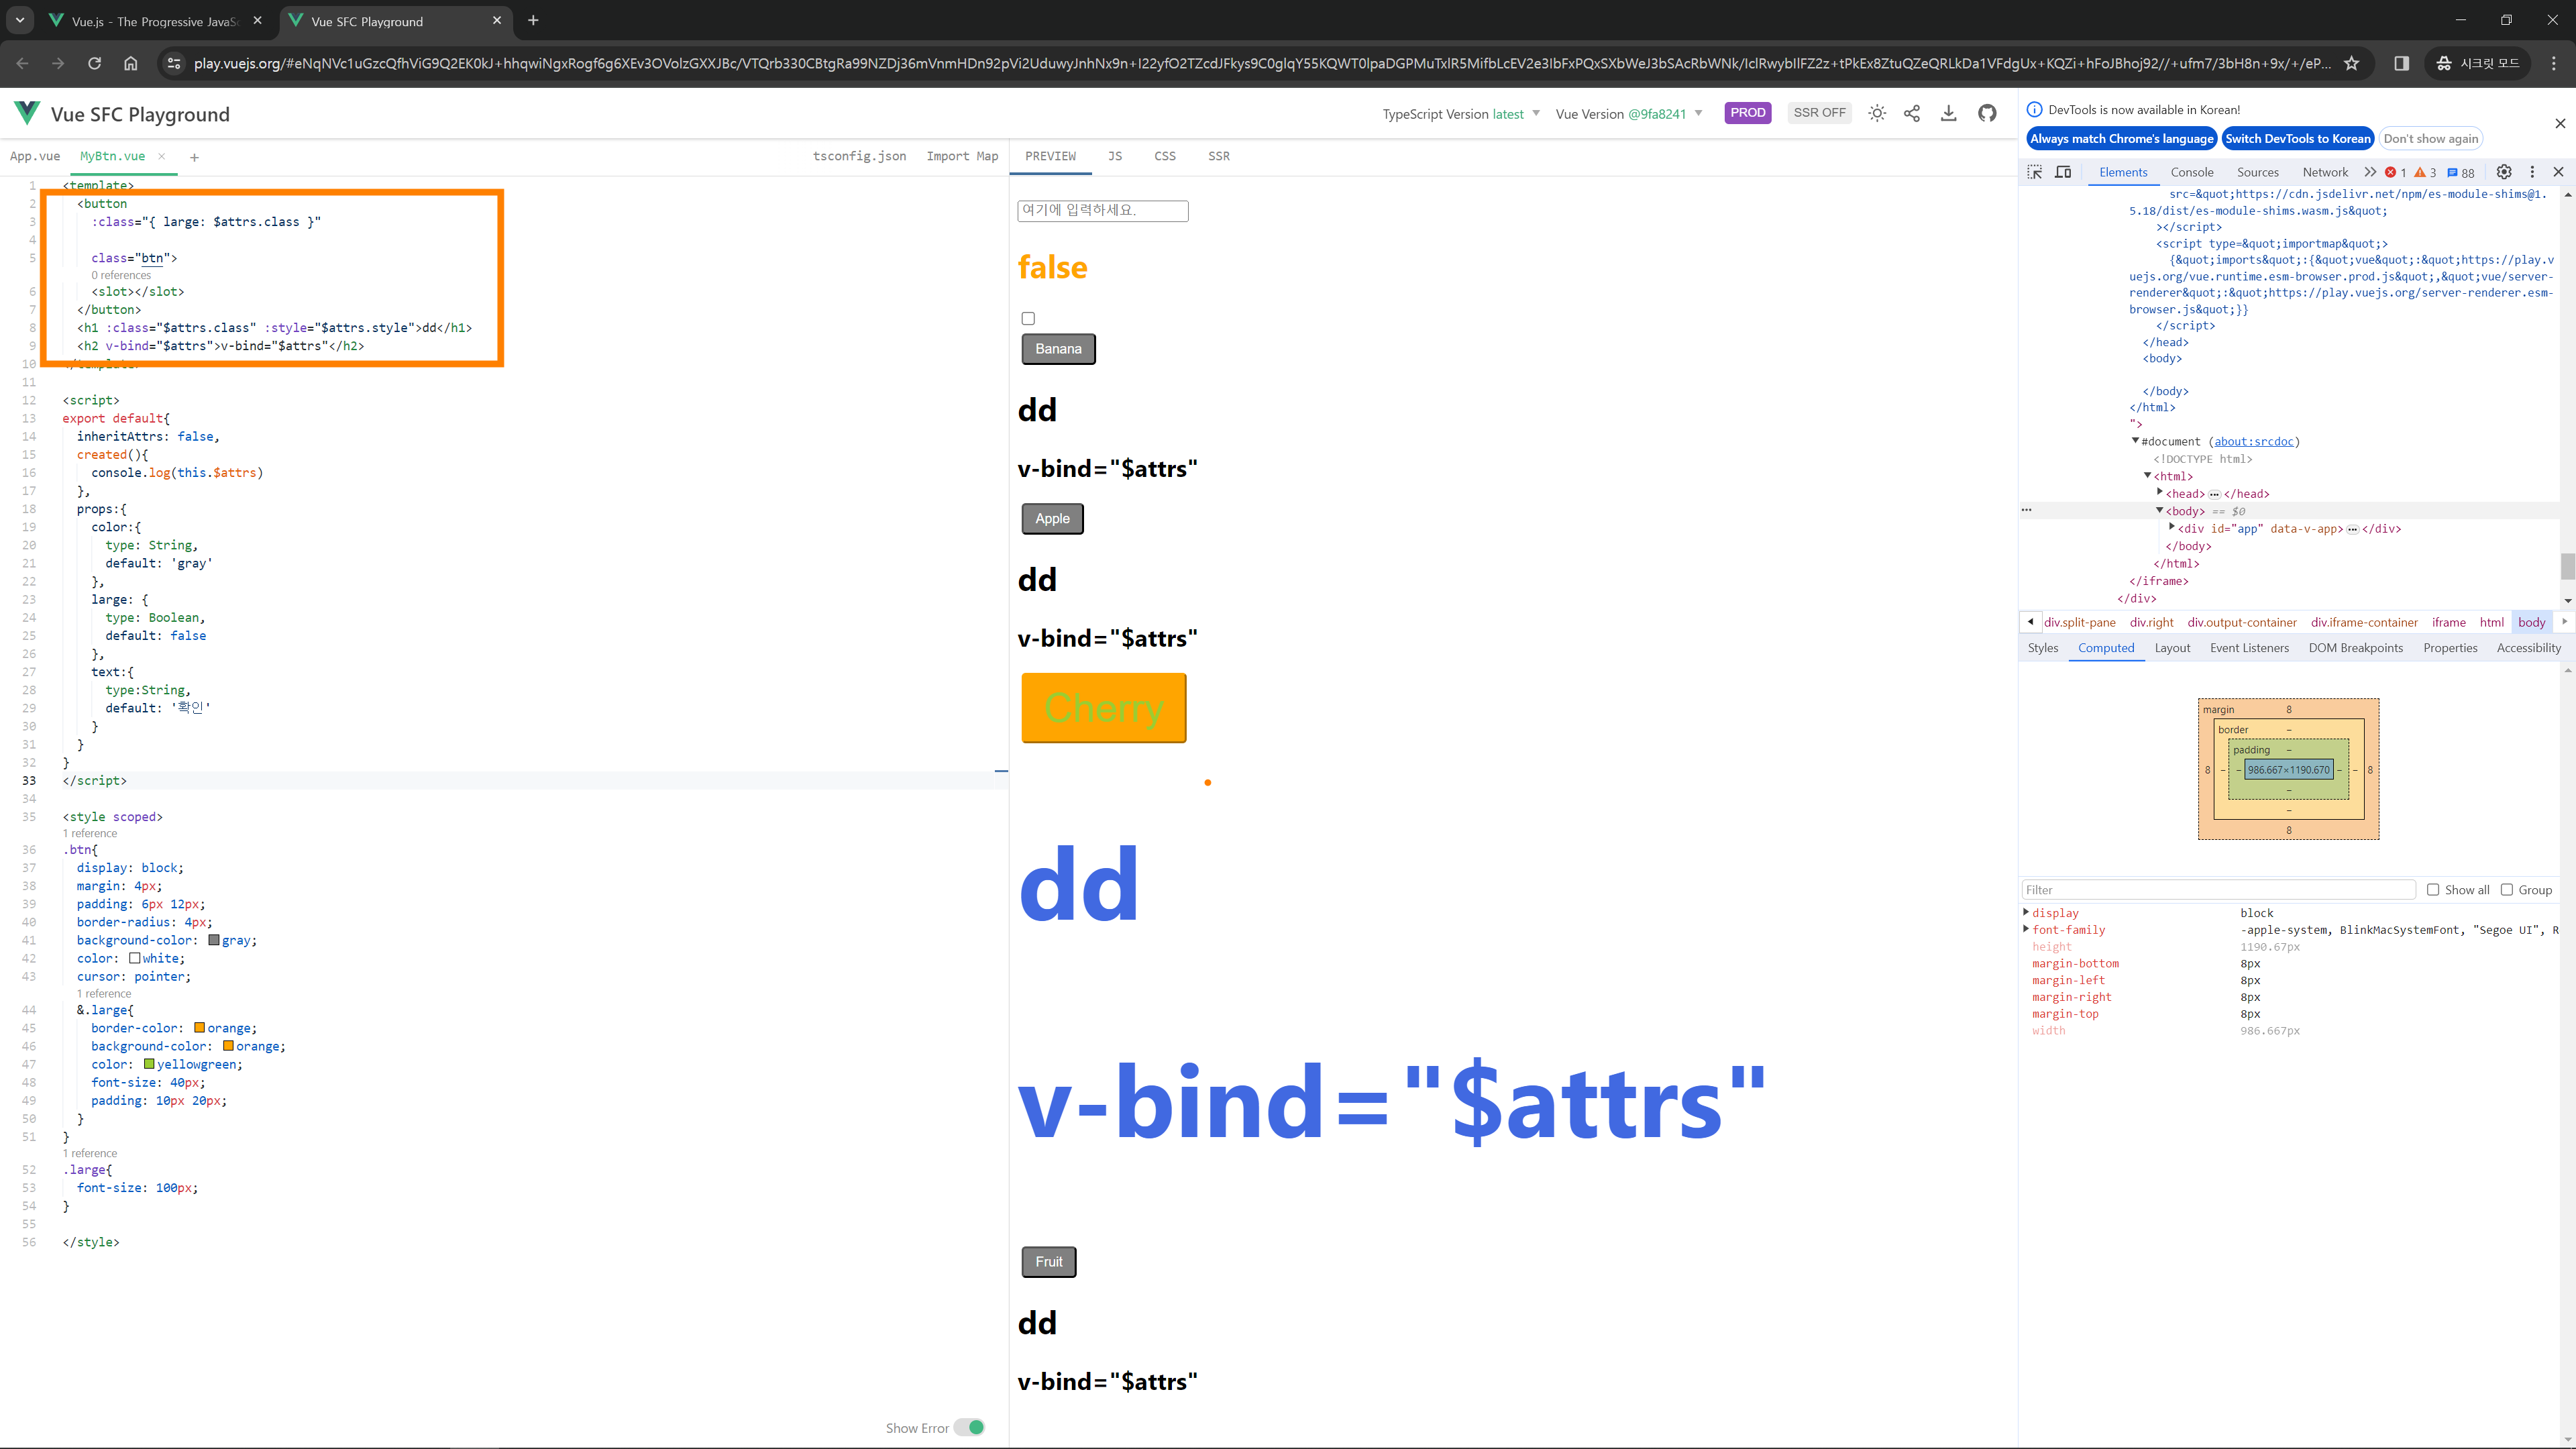Image resolution: width=2576 pixels, height=1449 pixels.
Task: Open a new browser tab
Action: coord(533,20)
